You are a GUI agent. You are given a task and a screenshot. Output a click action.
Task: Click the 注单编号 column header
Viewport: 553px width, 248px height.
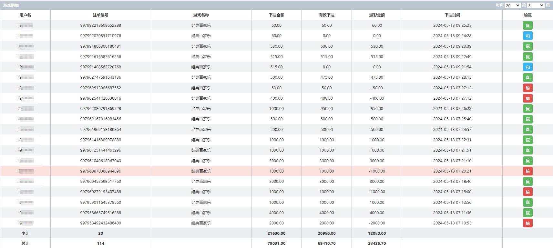pyautogui.click(x=101, y=15)
